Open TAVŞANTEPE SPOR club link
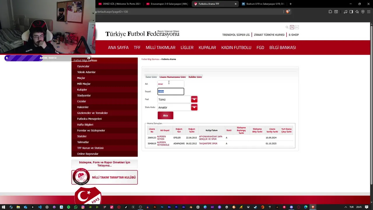 click(x=208, y=143)
